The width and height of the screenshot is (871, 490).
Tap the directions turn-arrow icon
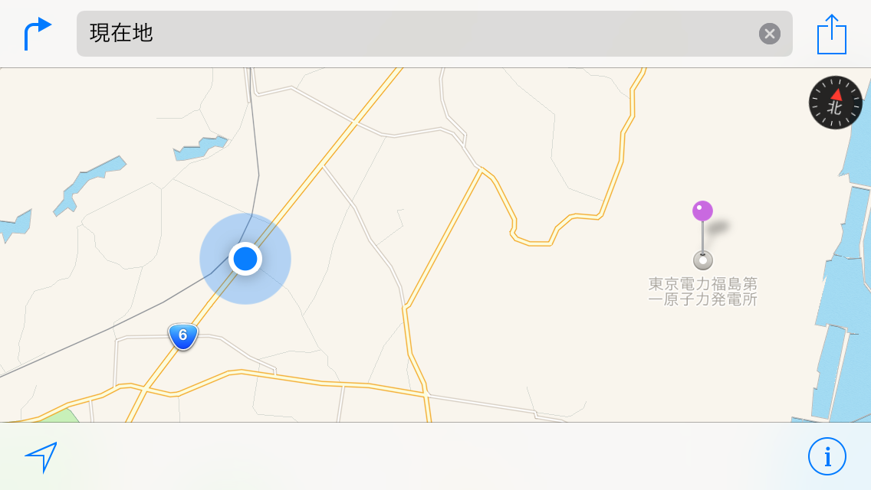click(x=38, y=33)
